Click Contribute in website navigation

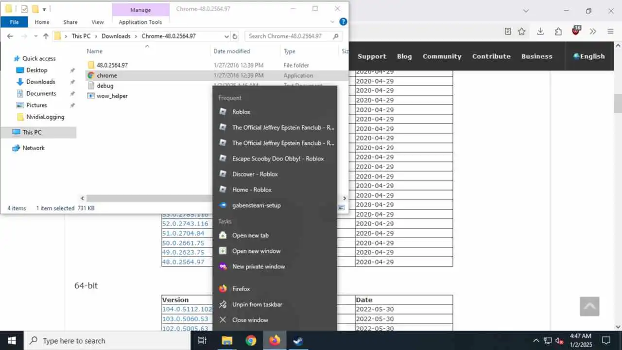coord(491,56)
